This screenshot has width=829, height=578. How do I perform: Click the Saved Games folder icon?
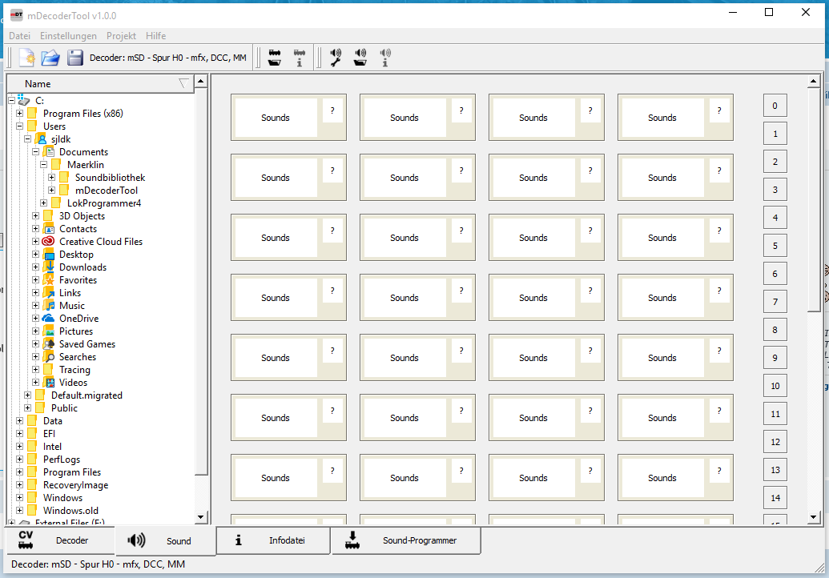[49, 344]
